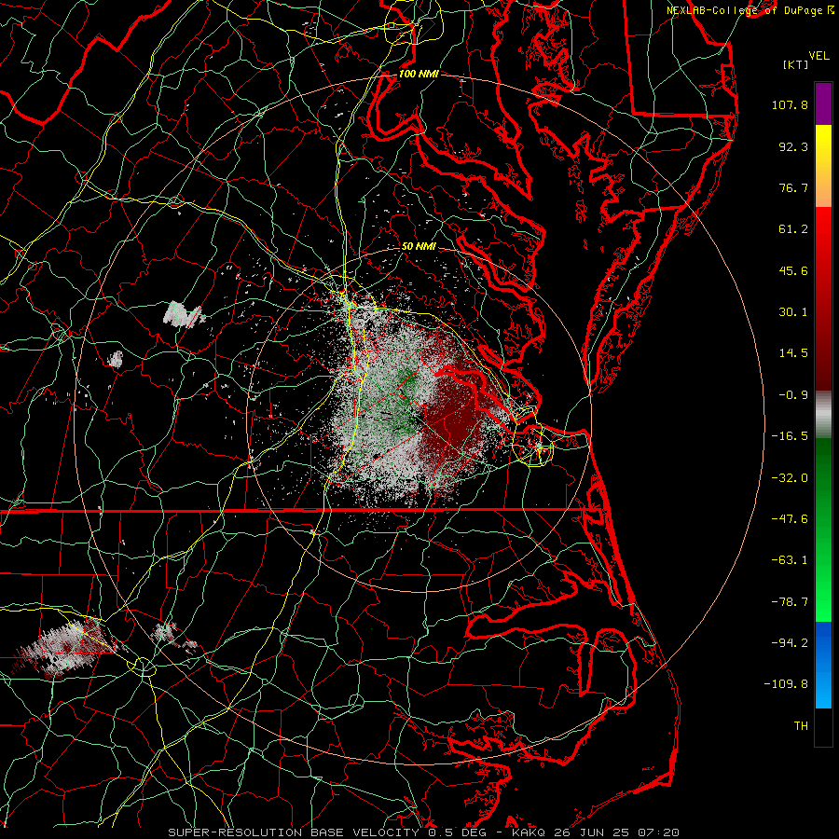Screen dimensions: 839x839
Task: Click the 45.6 velocity legend value
Action: (x=793, y=270)
